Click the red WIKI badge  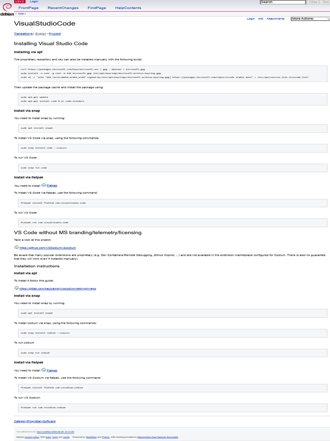point(20,2)
